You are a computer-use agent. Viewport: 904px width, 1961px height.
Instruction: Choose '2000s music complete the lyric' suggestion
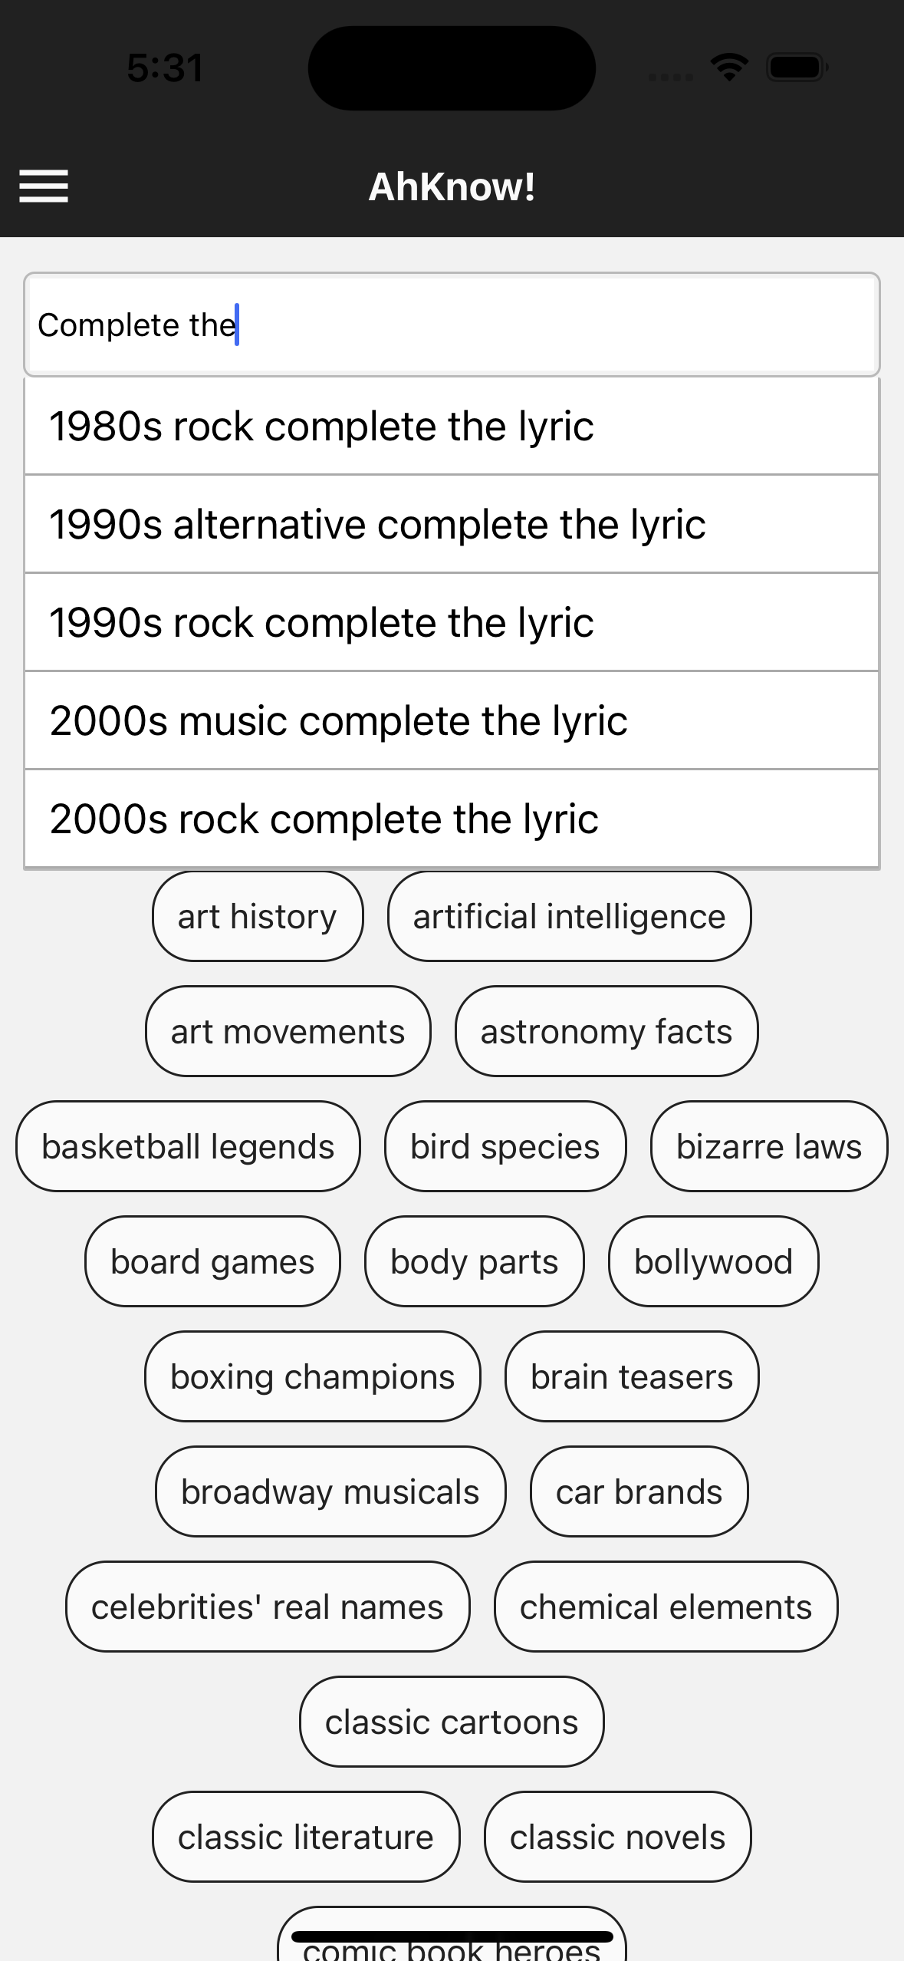452,721
